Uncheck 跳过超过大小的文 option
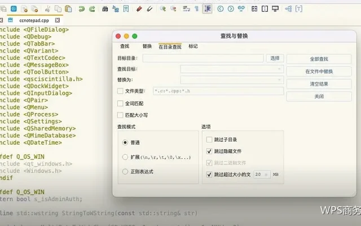The width and height of the screenshot is (361, 226). pyautogui.click(x=209, y=175)
